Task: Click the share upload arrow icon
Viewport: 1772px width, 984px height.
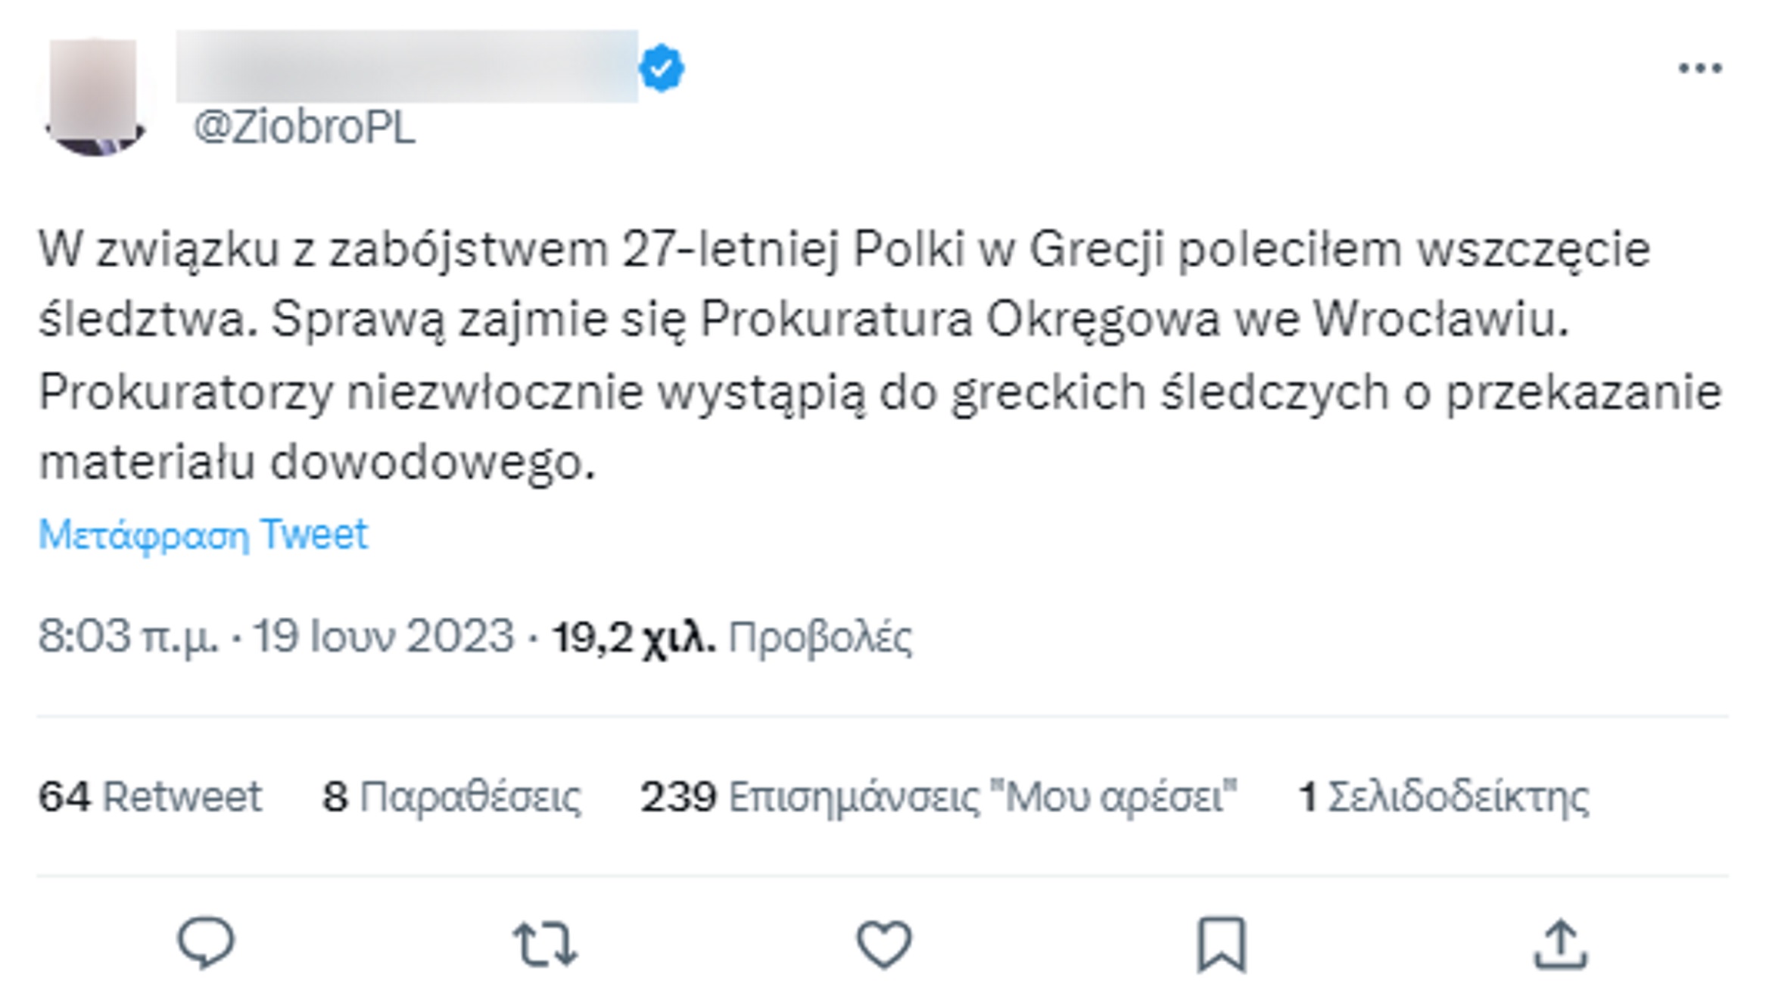Action: 1560,944
